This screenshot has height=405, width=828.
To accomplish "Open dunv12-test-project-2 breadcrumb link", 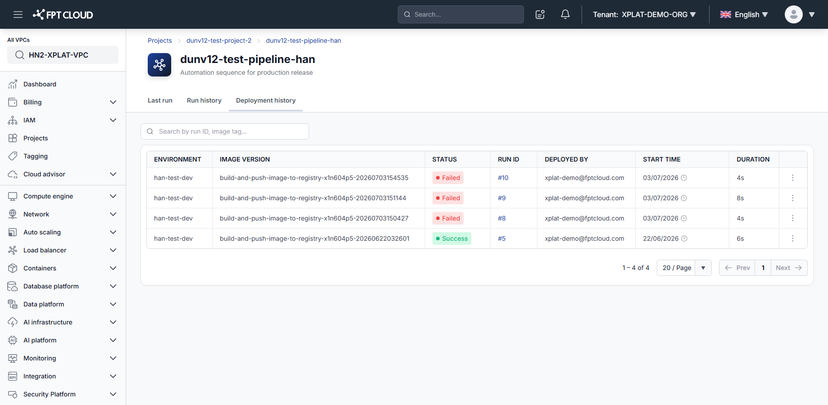I will (219, 40).
